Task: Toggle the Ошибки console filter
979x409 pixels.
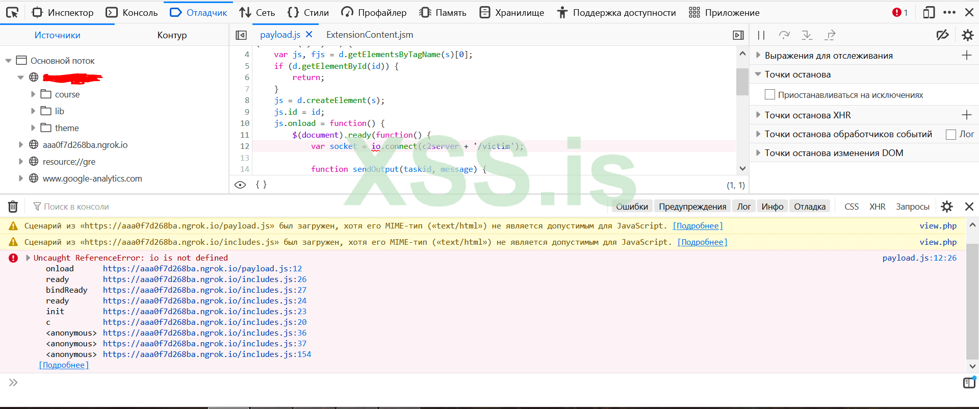Action: click(632, 207)
